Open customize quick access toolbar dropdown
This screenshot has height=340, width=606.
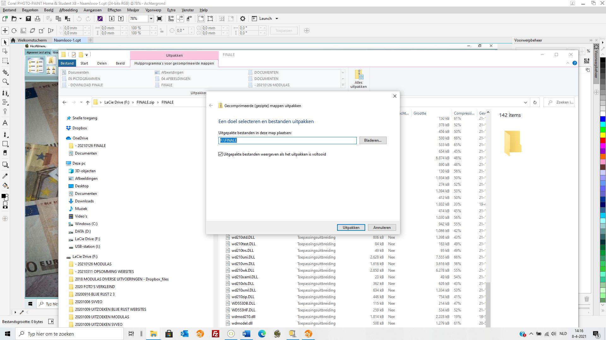click(x=86, y=55)
